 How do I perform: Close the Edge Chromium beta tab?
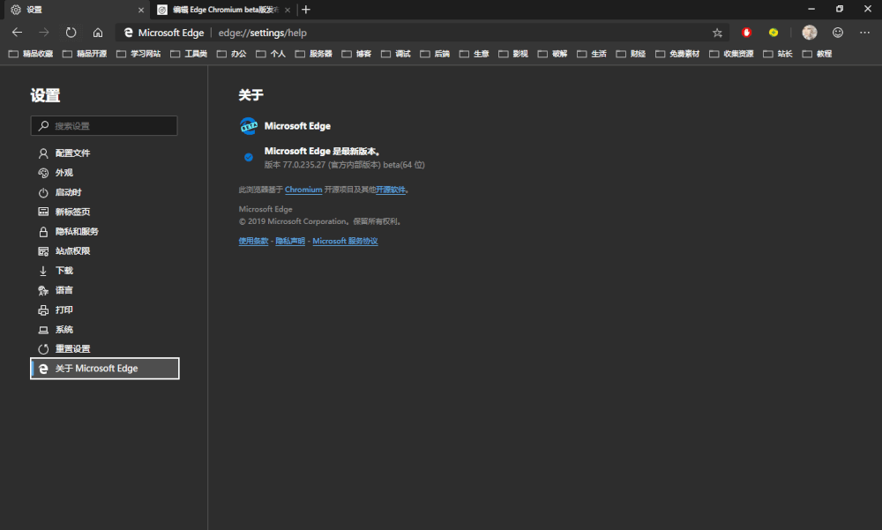point(288,10)
